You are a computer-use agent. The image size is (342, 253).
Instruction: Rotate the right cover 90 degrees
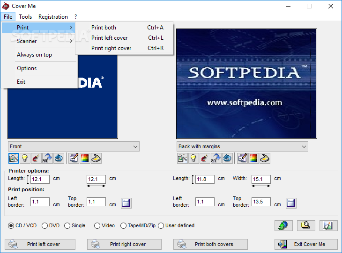click(x=216, y=158)
